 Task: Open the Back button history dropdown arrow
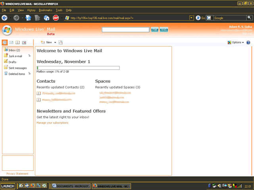pyautogui.click(x=11, y=18)
